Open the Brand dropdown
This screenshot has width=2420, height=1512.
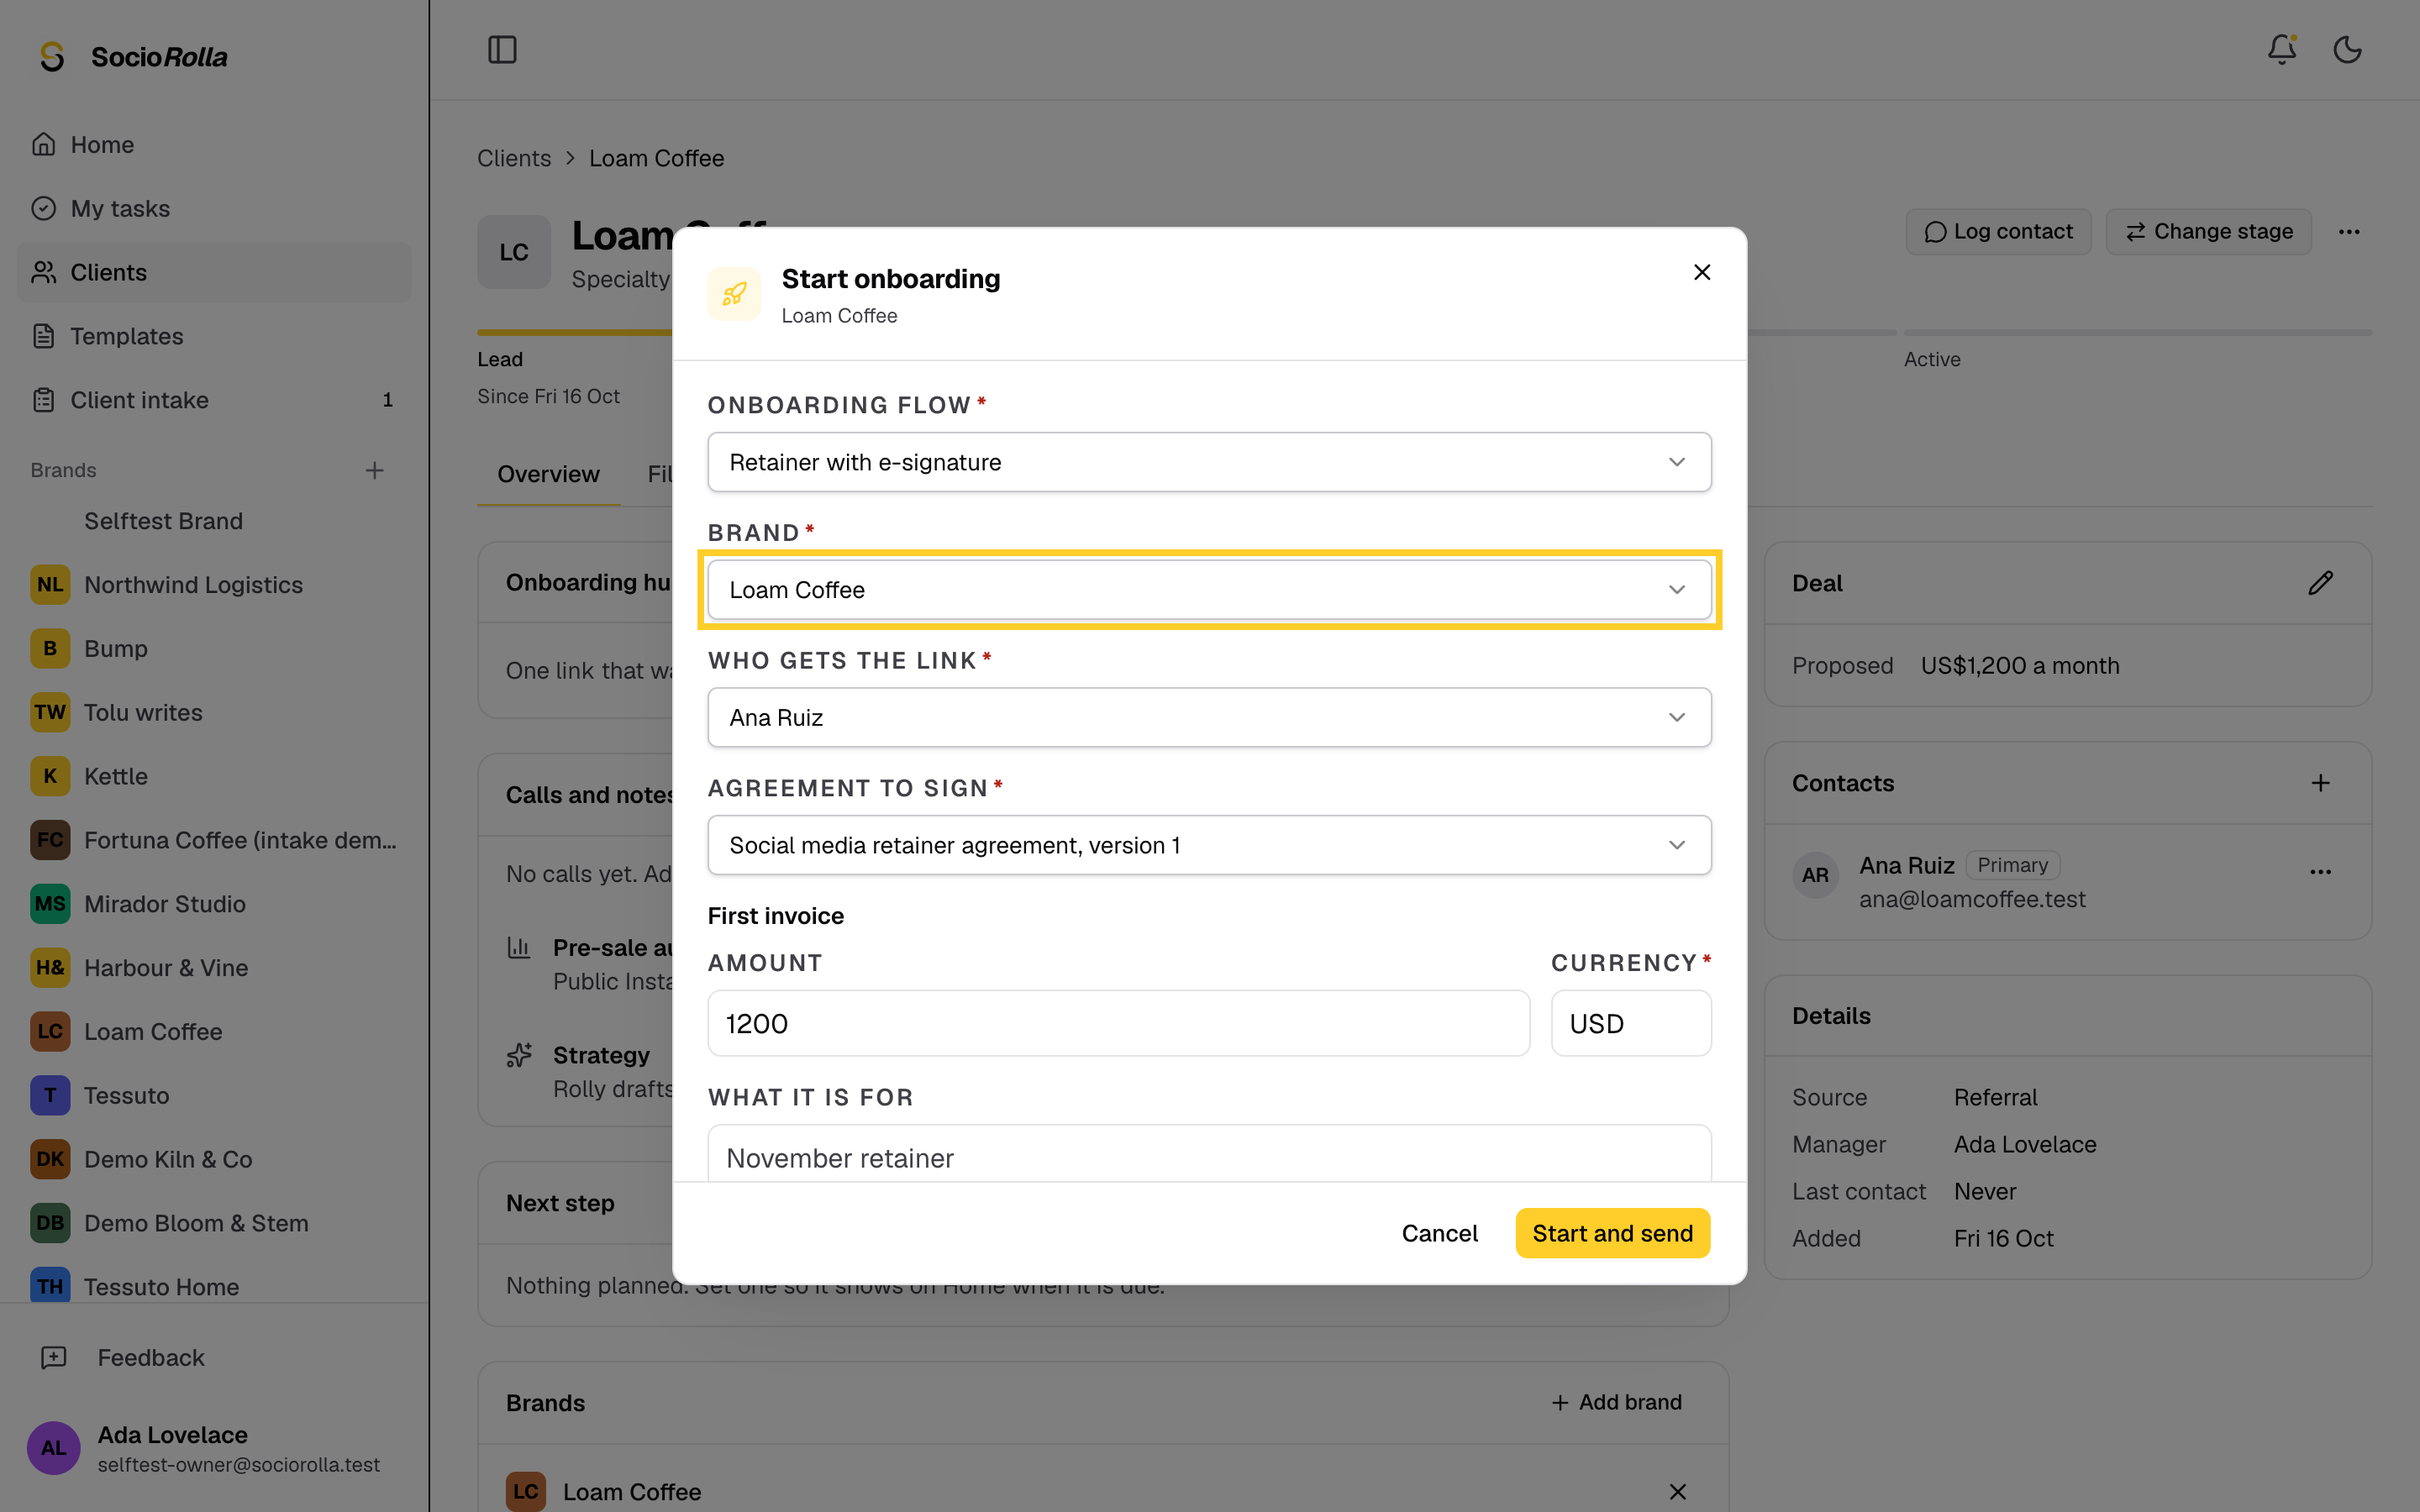pyautogui.click(x=1209, y=590)
